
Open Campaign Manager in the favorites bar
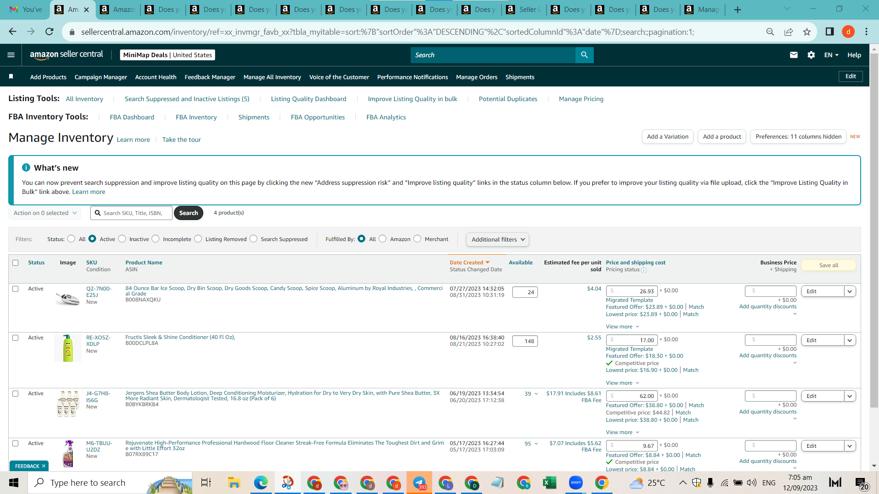101,77
